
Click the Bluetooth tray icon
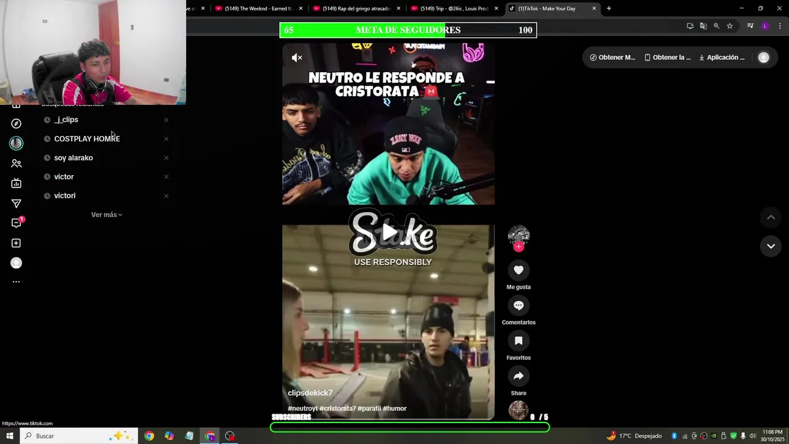(x=674, y=436)
